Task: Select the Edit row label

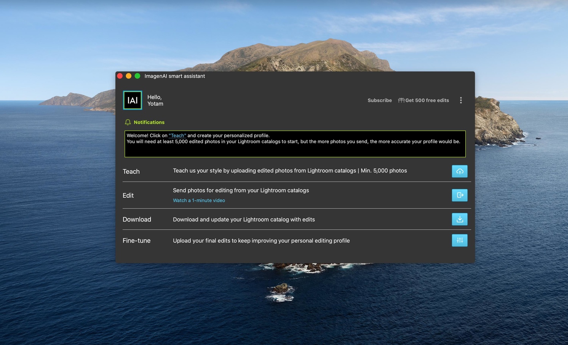Action: (x=128, y=195)
